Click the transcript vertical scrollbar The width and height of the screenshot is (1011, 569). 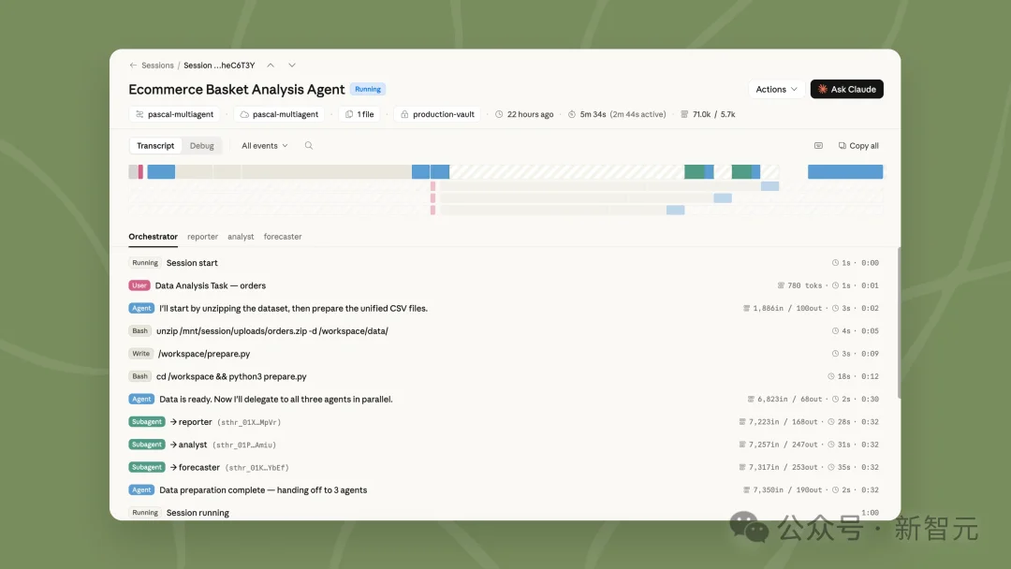click(899, 322)
